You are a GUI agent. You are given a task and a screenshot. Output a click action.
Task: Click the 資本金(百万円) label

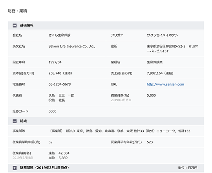point(23,73)
